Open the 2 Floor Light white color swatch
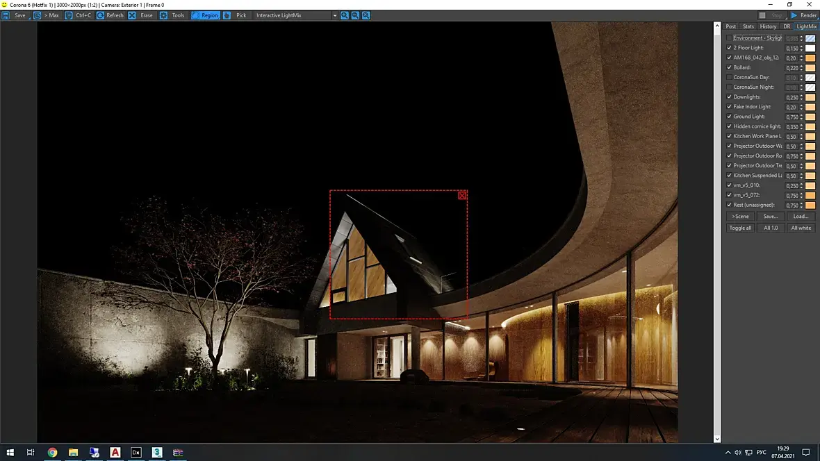This screenshot has width=820, height=461. point(810,48)
